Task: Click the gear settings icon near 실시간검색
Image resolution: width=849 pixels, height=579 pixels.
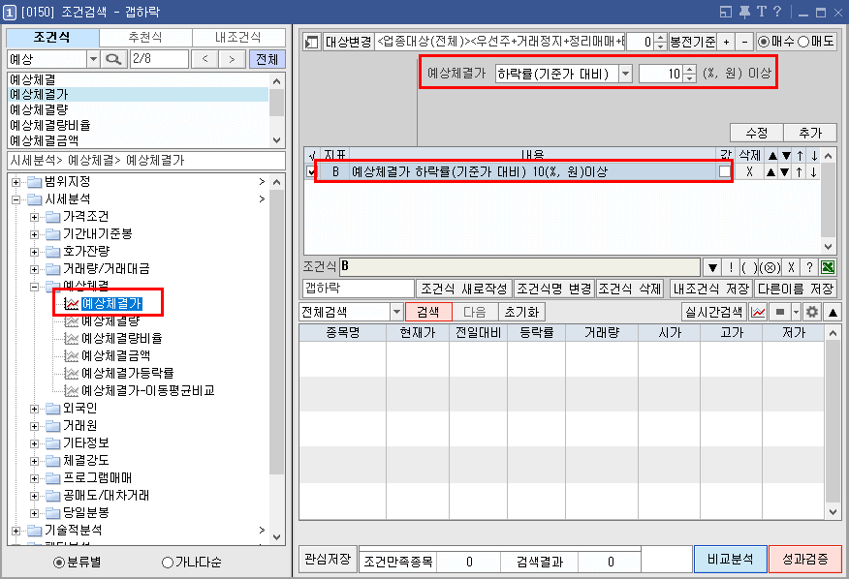Action: click(812, 311)
